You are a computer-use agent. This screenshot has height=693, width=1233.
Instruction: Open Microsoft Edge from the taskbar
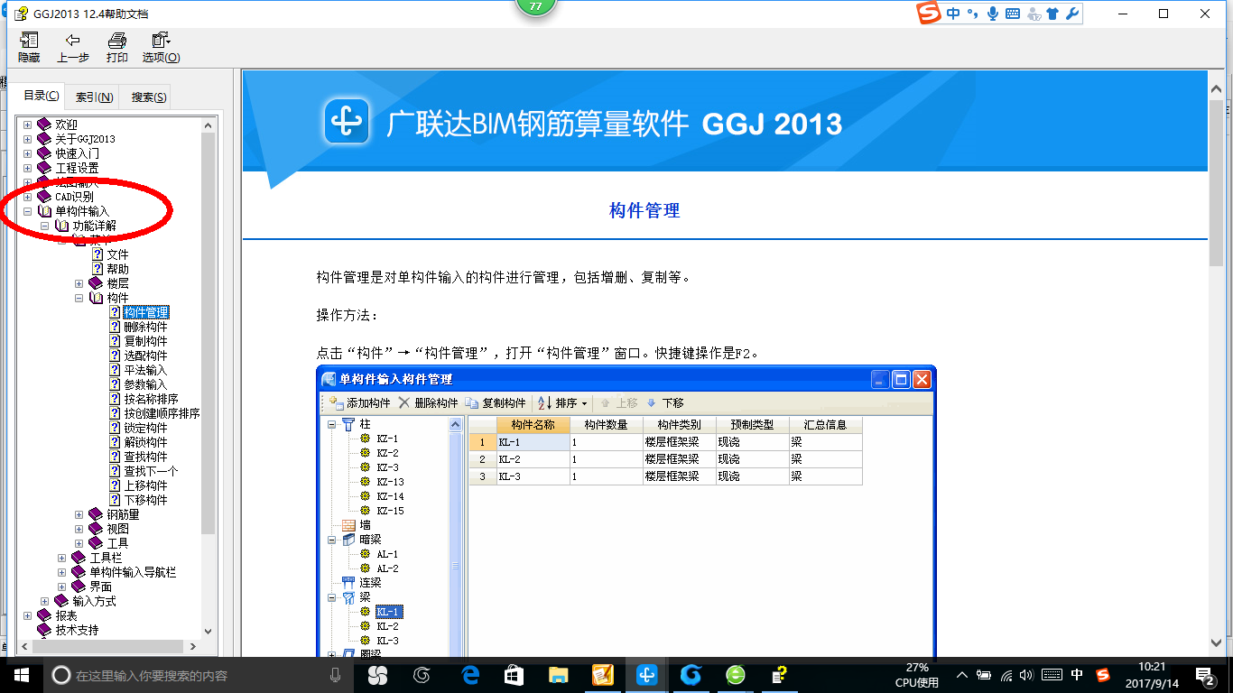469,675
